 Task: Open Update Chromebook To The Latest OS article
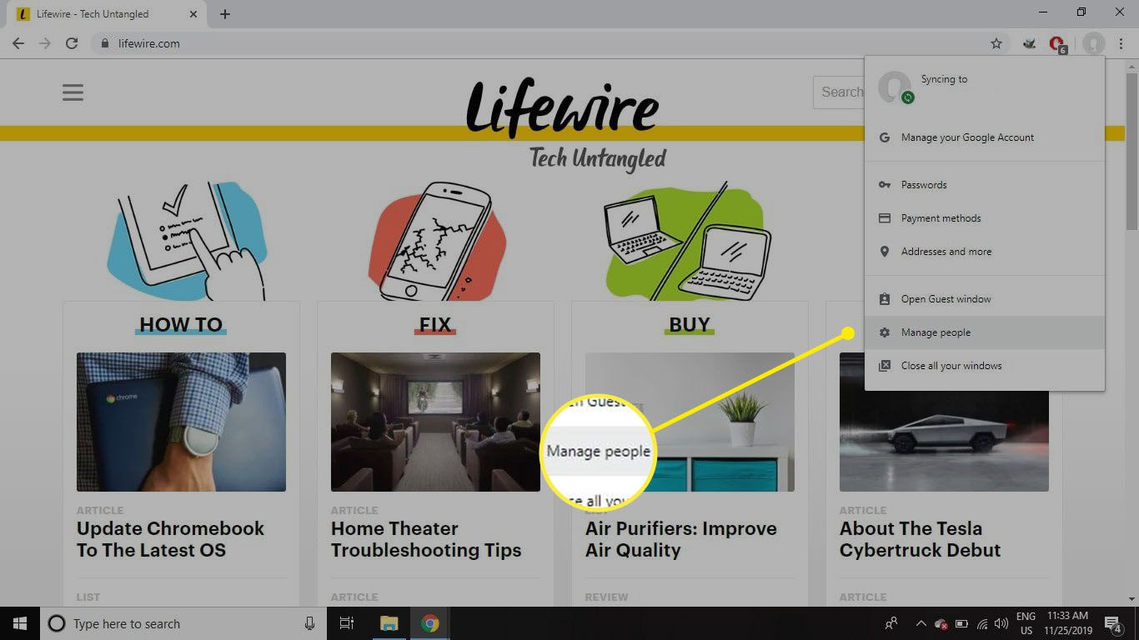[x=170, y=539]
